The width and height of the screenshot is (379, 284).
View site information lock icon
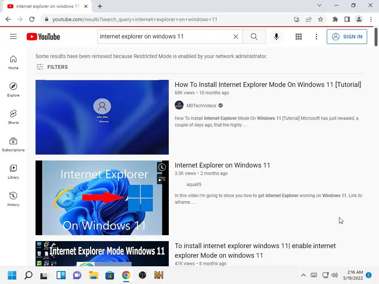click(47, 19)
